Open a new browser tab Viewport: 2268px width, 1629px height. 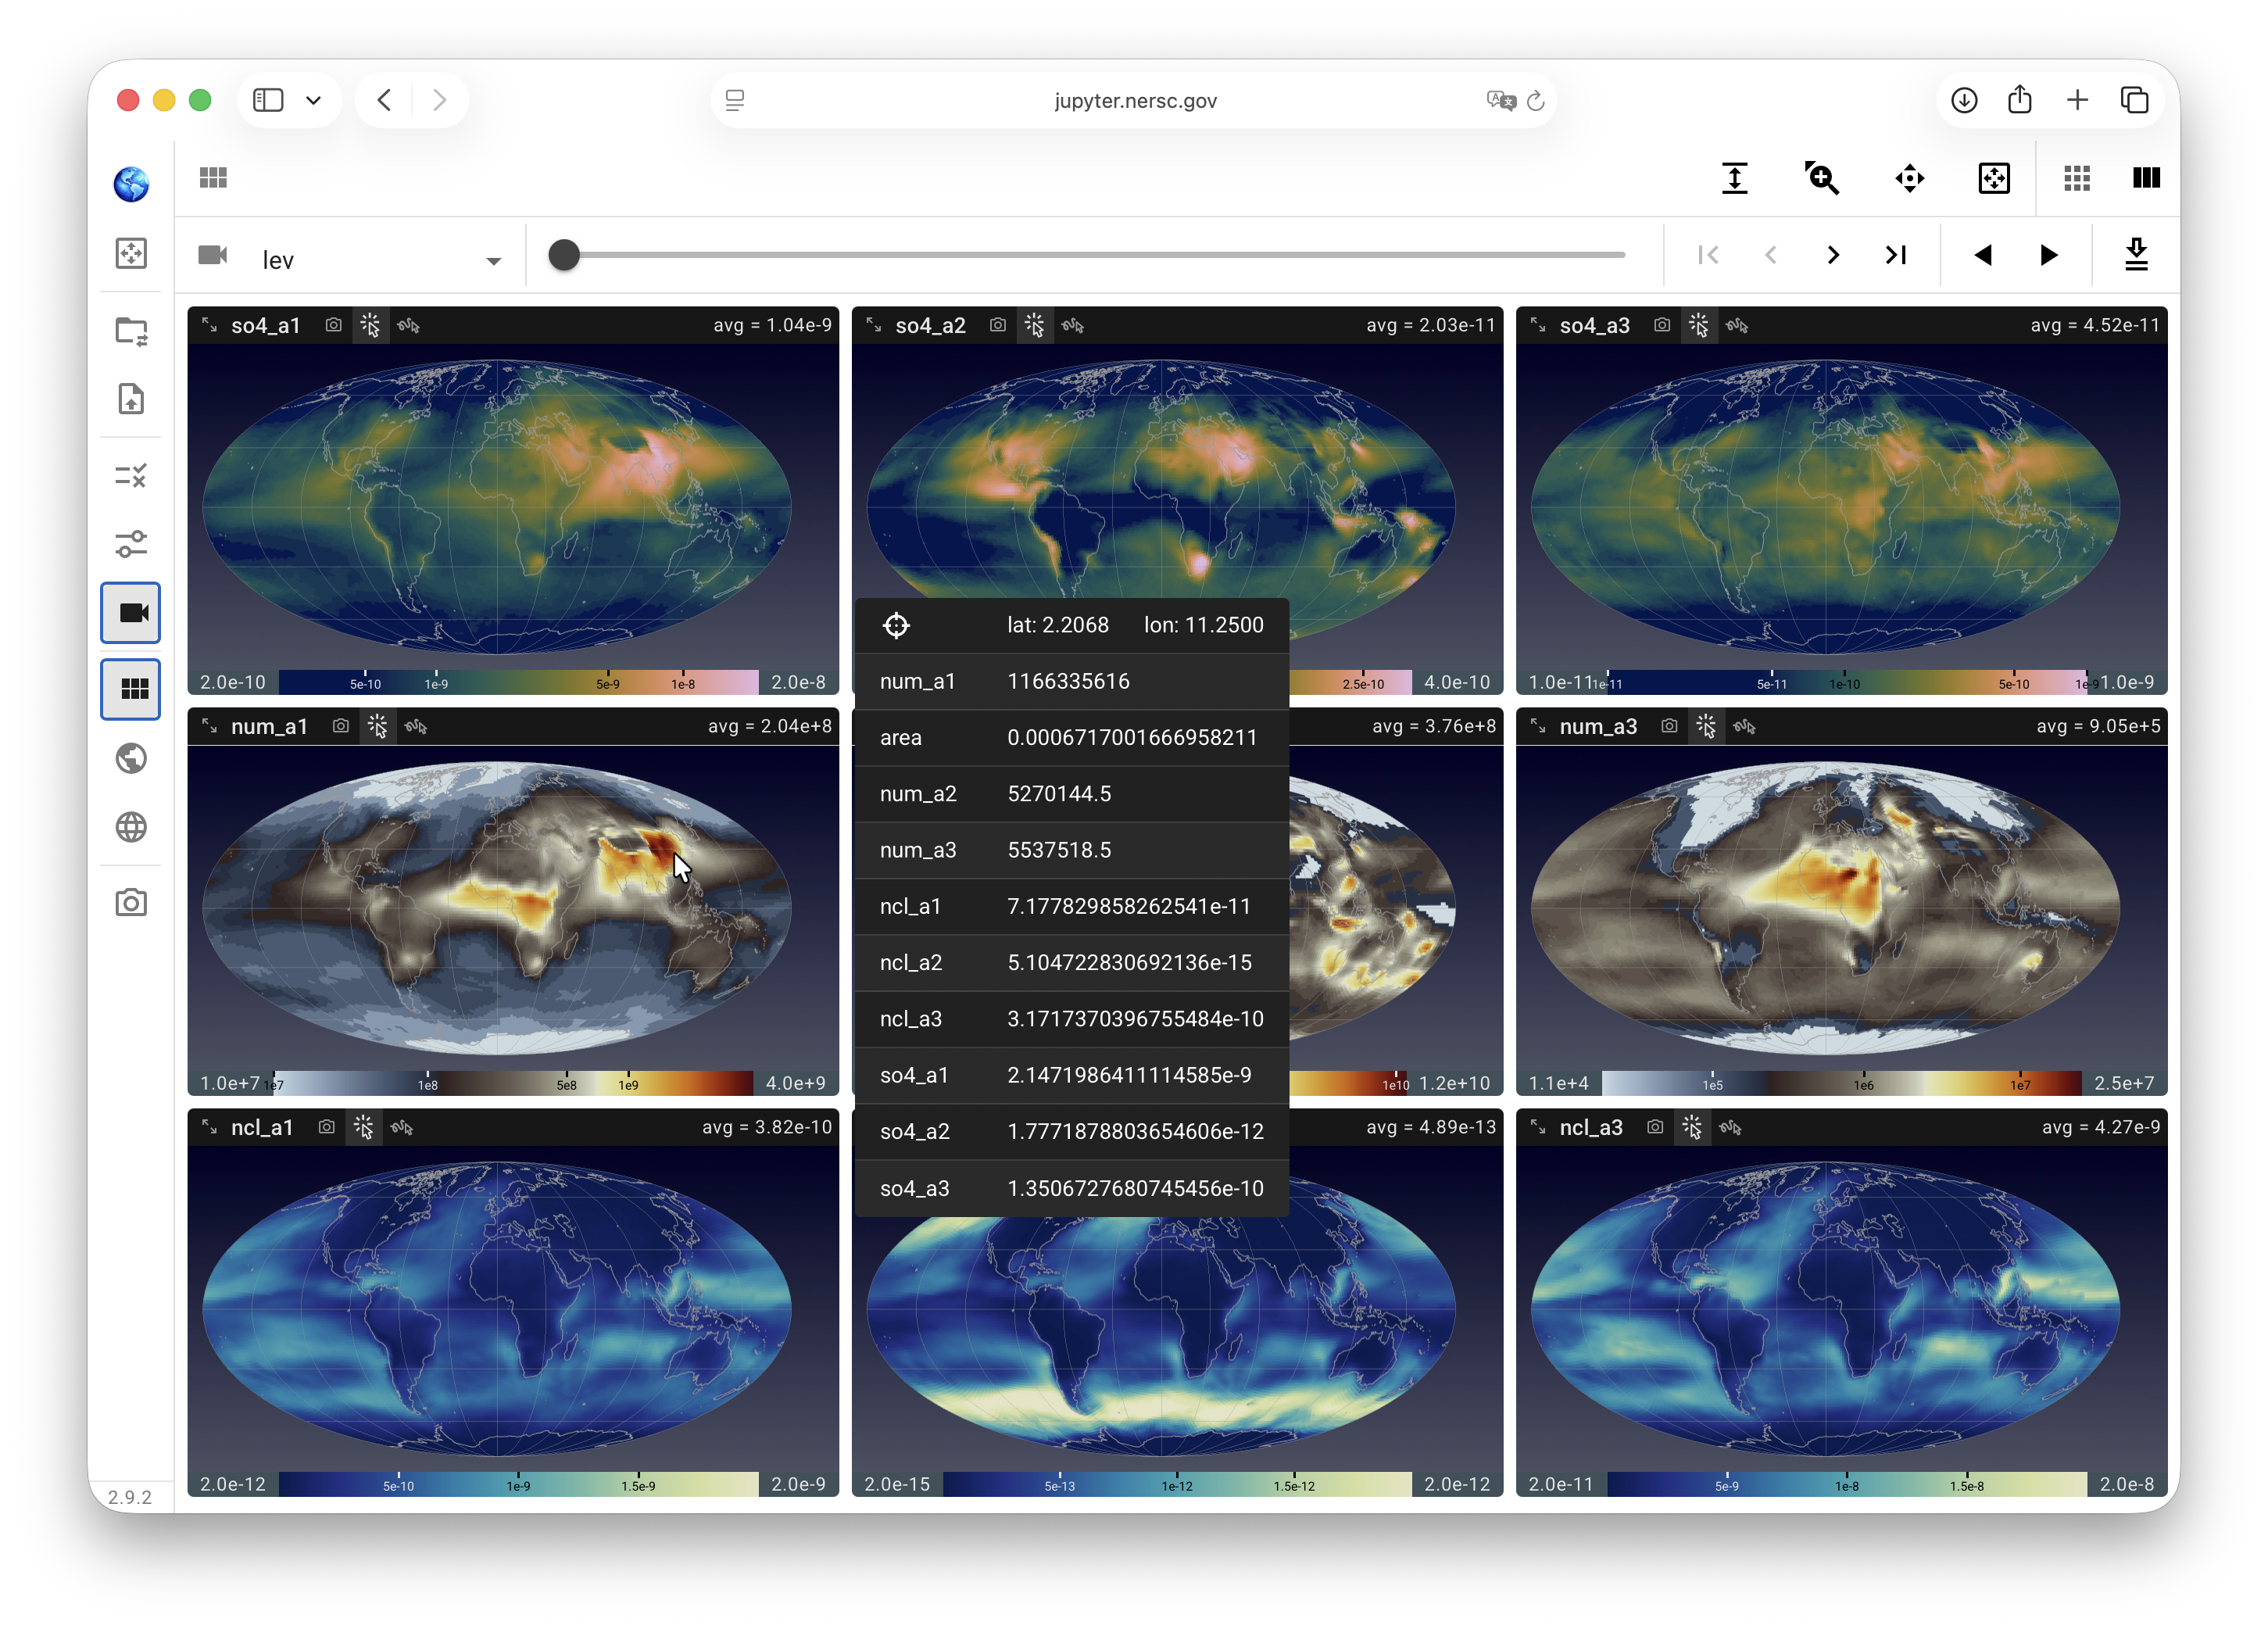(2076, 100)
